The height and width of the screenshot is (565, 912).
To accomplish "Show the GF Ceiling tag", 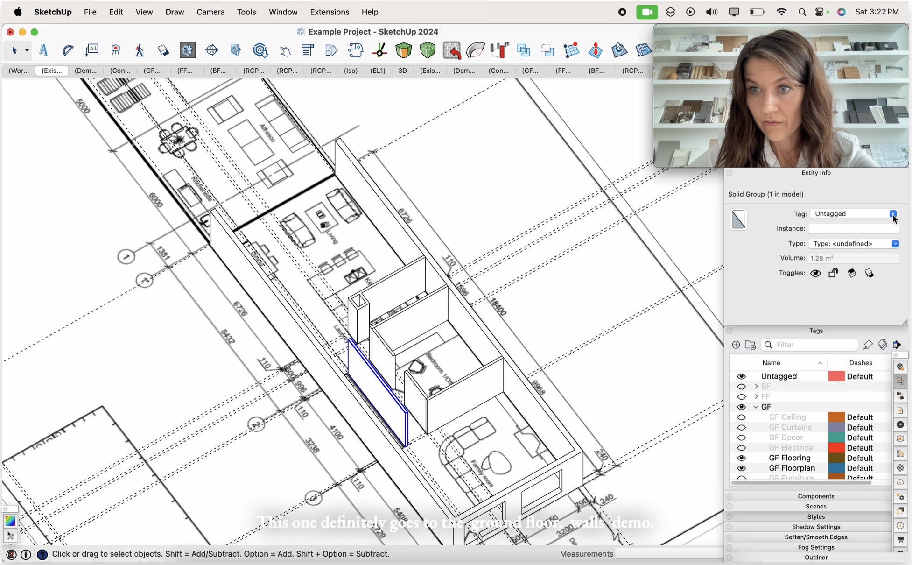I will [x=742, y=417].
